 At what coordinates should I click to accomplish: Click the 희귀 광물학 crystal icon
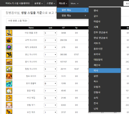coord(9,83)
